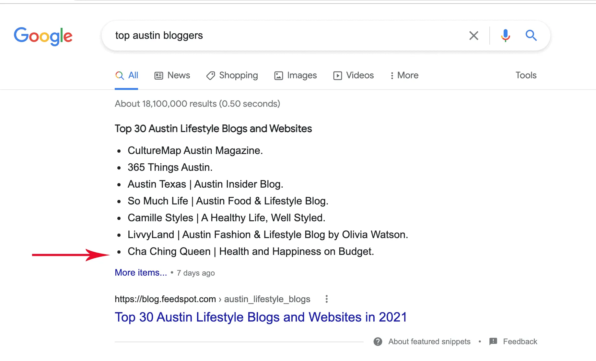
Task: Select 'Camille Styles | A Healthy Life, Well Styled.'
Action: click(226, 218)
